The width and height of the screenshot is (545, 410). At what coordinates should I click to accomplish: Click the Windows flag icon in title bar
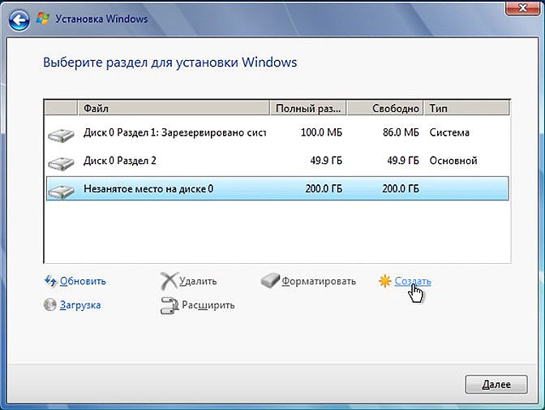[x=43, y=19]
